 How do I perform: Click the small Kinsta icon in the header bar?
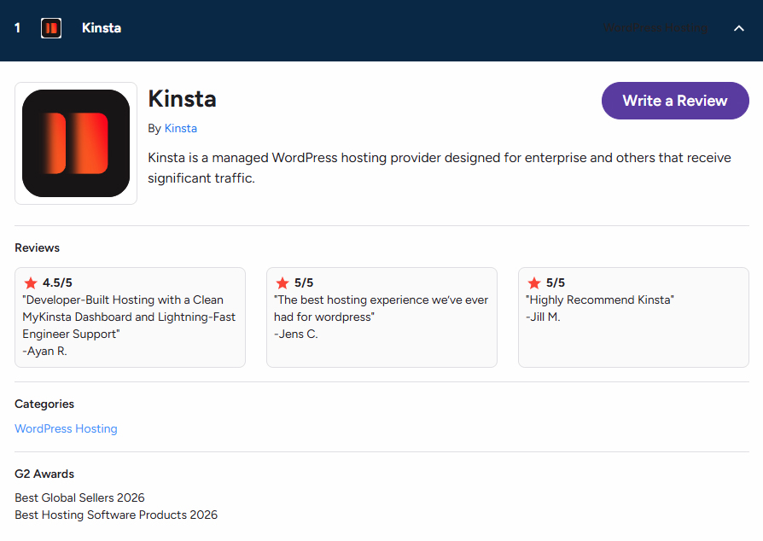tap(51, 28)
